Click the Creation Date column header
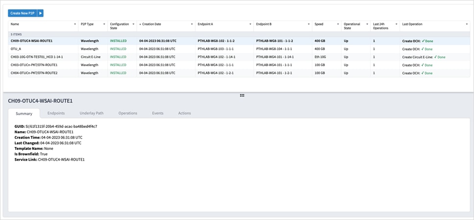Viewport: 474px width, 220px height. 151,24
